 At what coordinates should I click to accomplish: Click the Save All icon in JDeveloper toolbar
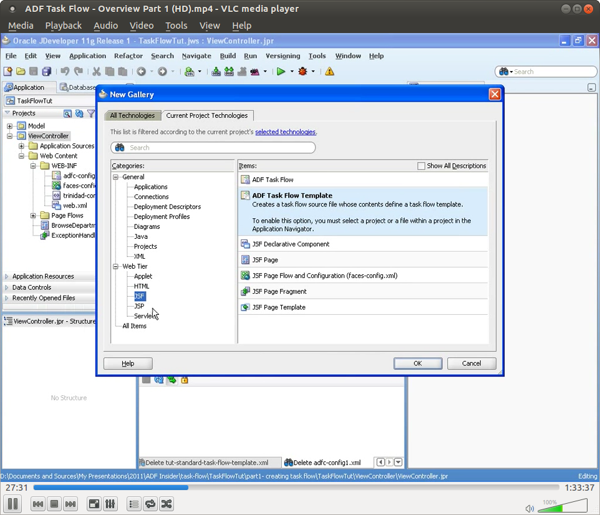(x=46, y=71)
